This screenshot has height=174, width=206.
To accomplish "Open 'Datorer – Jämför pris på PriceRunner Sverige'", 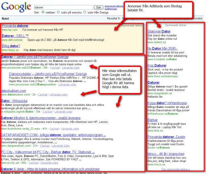I will click(35, 57).
